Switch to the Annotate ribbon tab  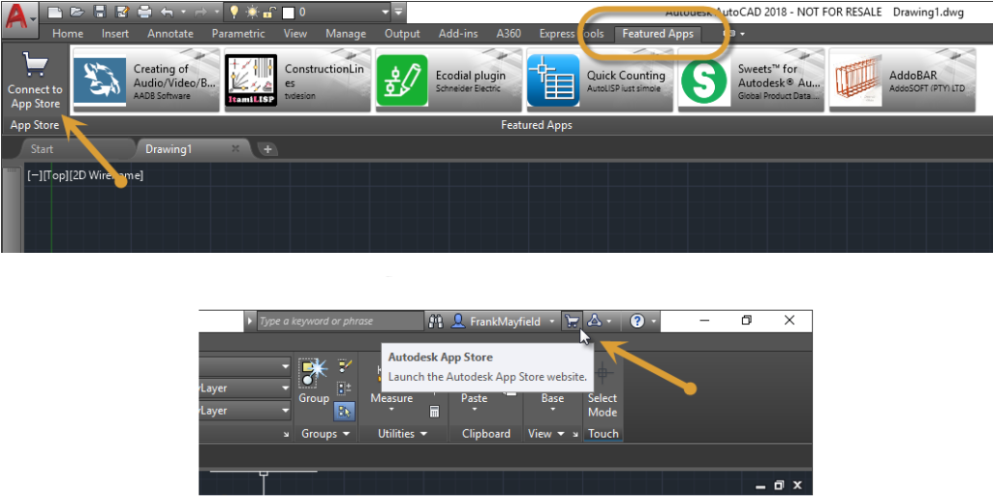[x=170, y=34]
